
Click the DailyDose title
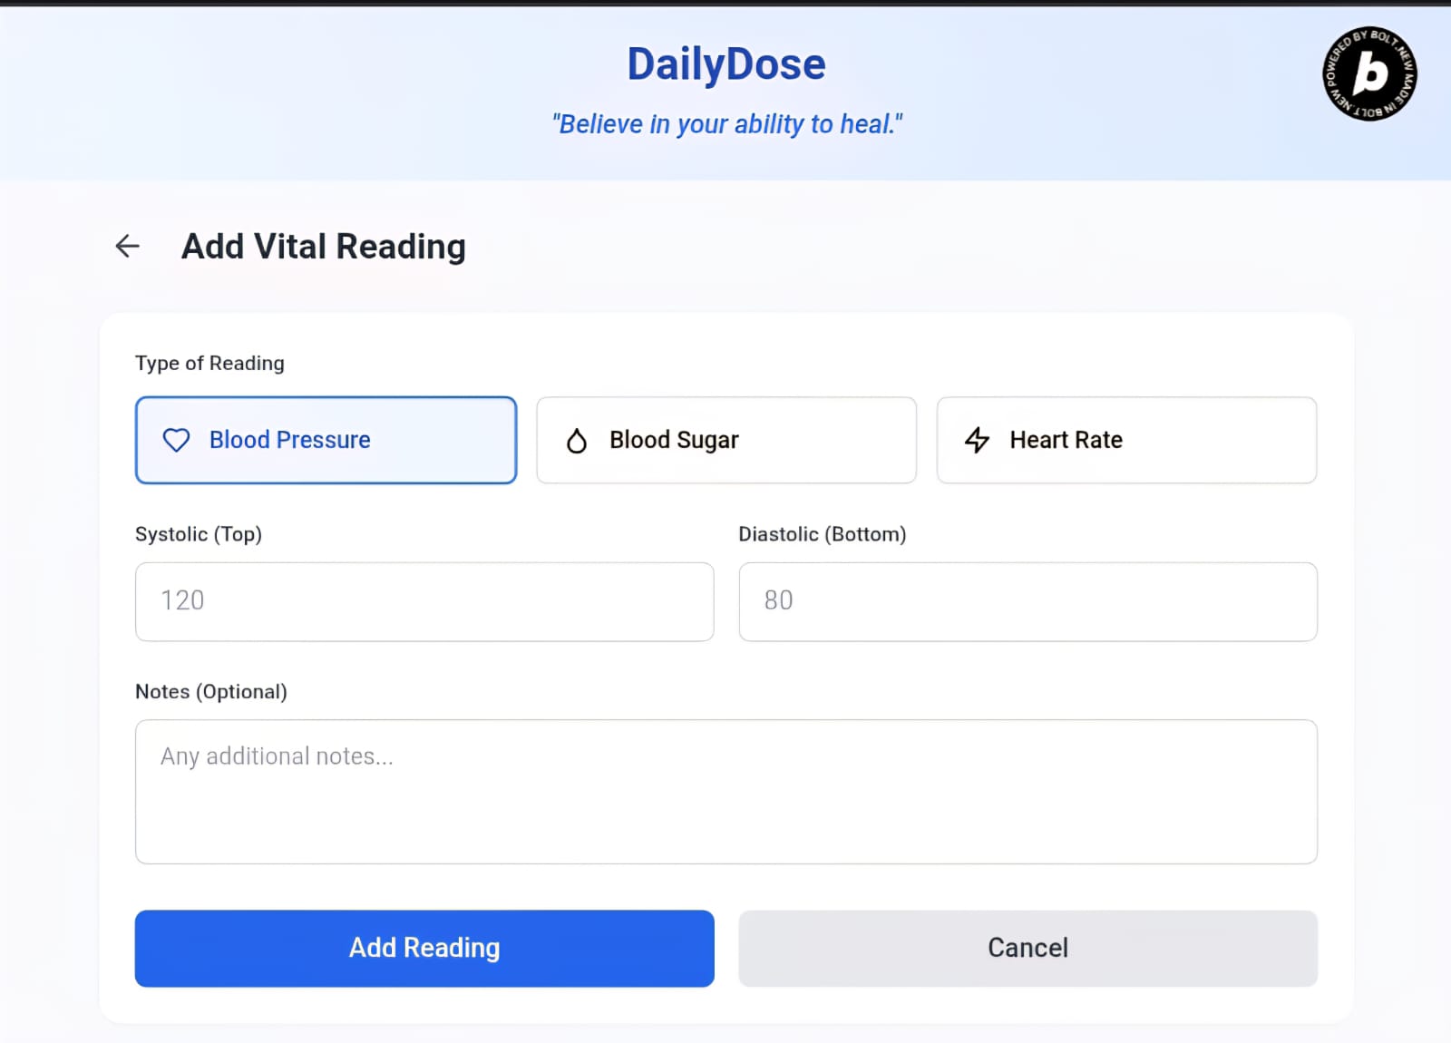[x=726, y=64]
